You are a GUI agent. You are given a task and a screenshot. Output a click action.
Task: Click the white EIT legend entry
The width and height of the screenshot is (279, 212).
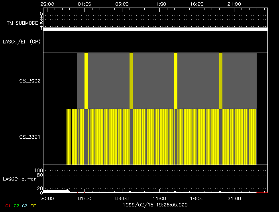(x=33, y=206)
